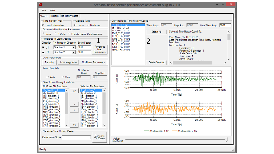This screenshot has height=154, width=274.
Task: Click the horizontal scrollbar of case info
Action: pos(198,63)
